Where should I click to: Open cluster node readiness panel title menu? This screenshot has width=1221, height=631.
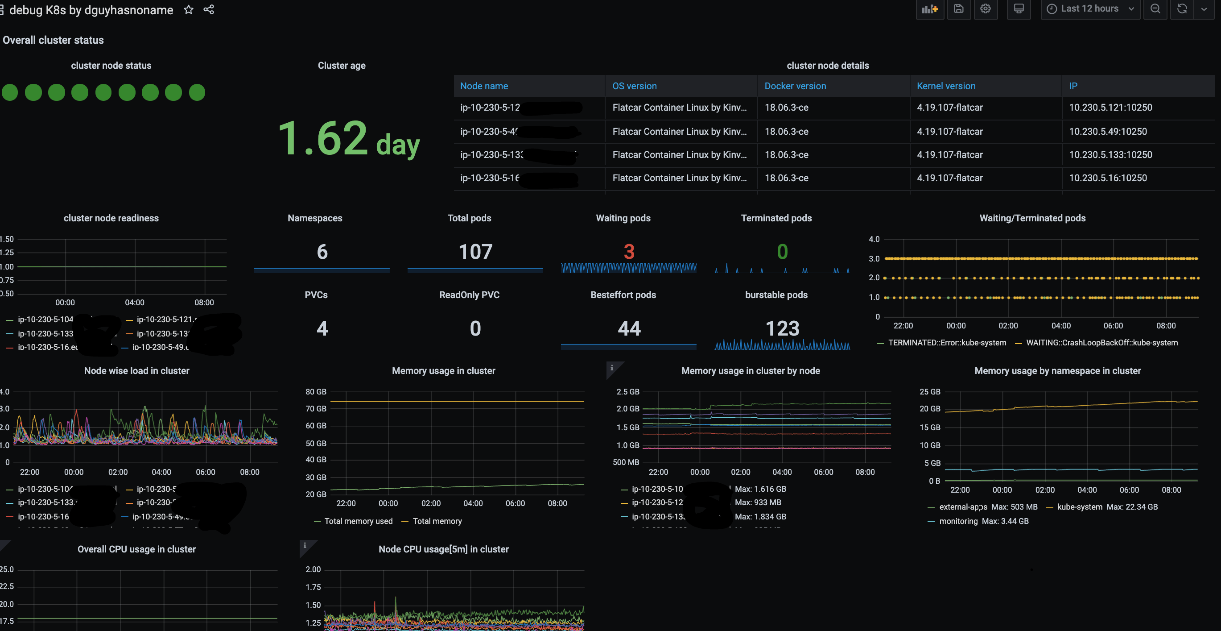pos(111,218)
